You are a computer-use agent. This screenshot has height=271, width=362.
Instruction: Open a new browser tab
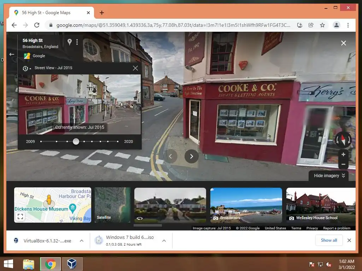101,13
